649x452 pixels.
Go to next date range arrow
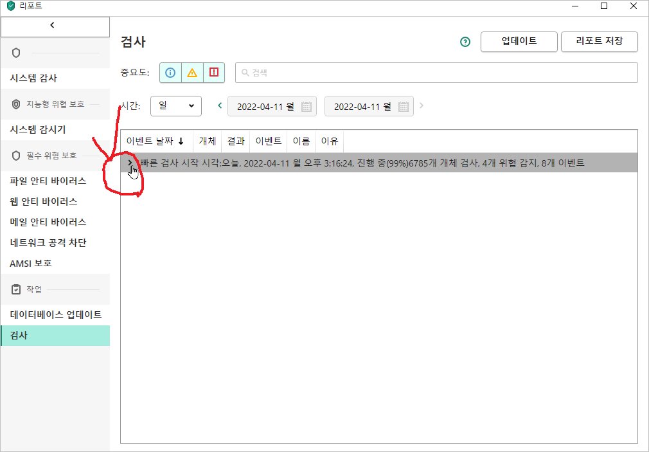tap(422, 105)
